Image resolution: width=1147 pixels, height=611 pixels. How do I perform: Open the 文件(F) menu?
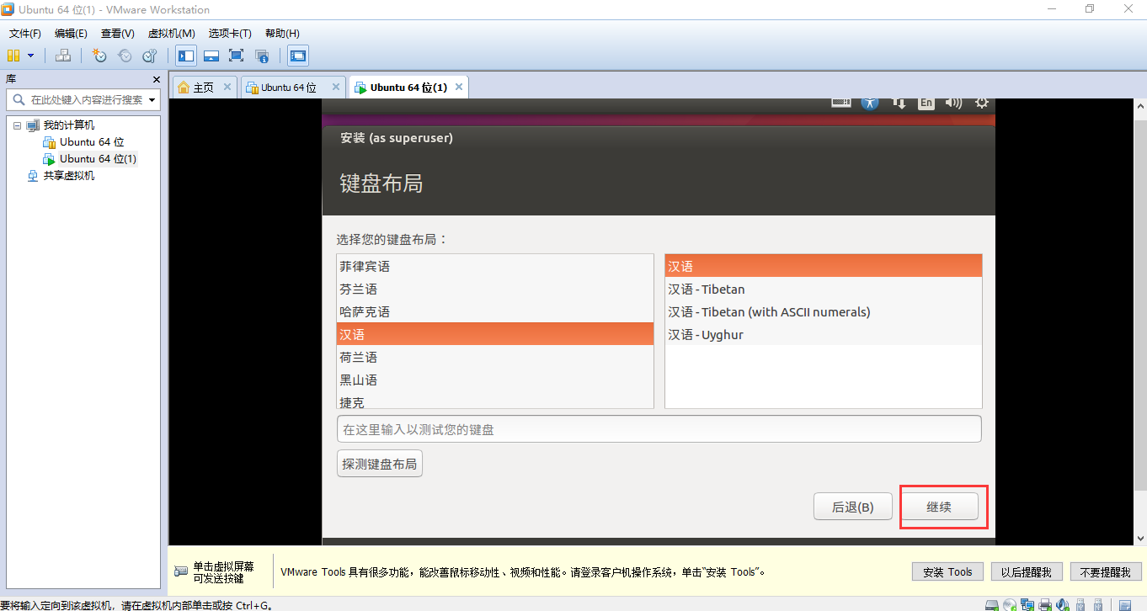point(25,34)
